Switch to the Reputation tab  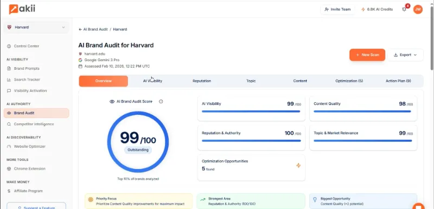coord(202,81)
